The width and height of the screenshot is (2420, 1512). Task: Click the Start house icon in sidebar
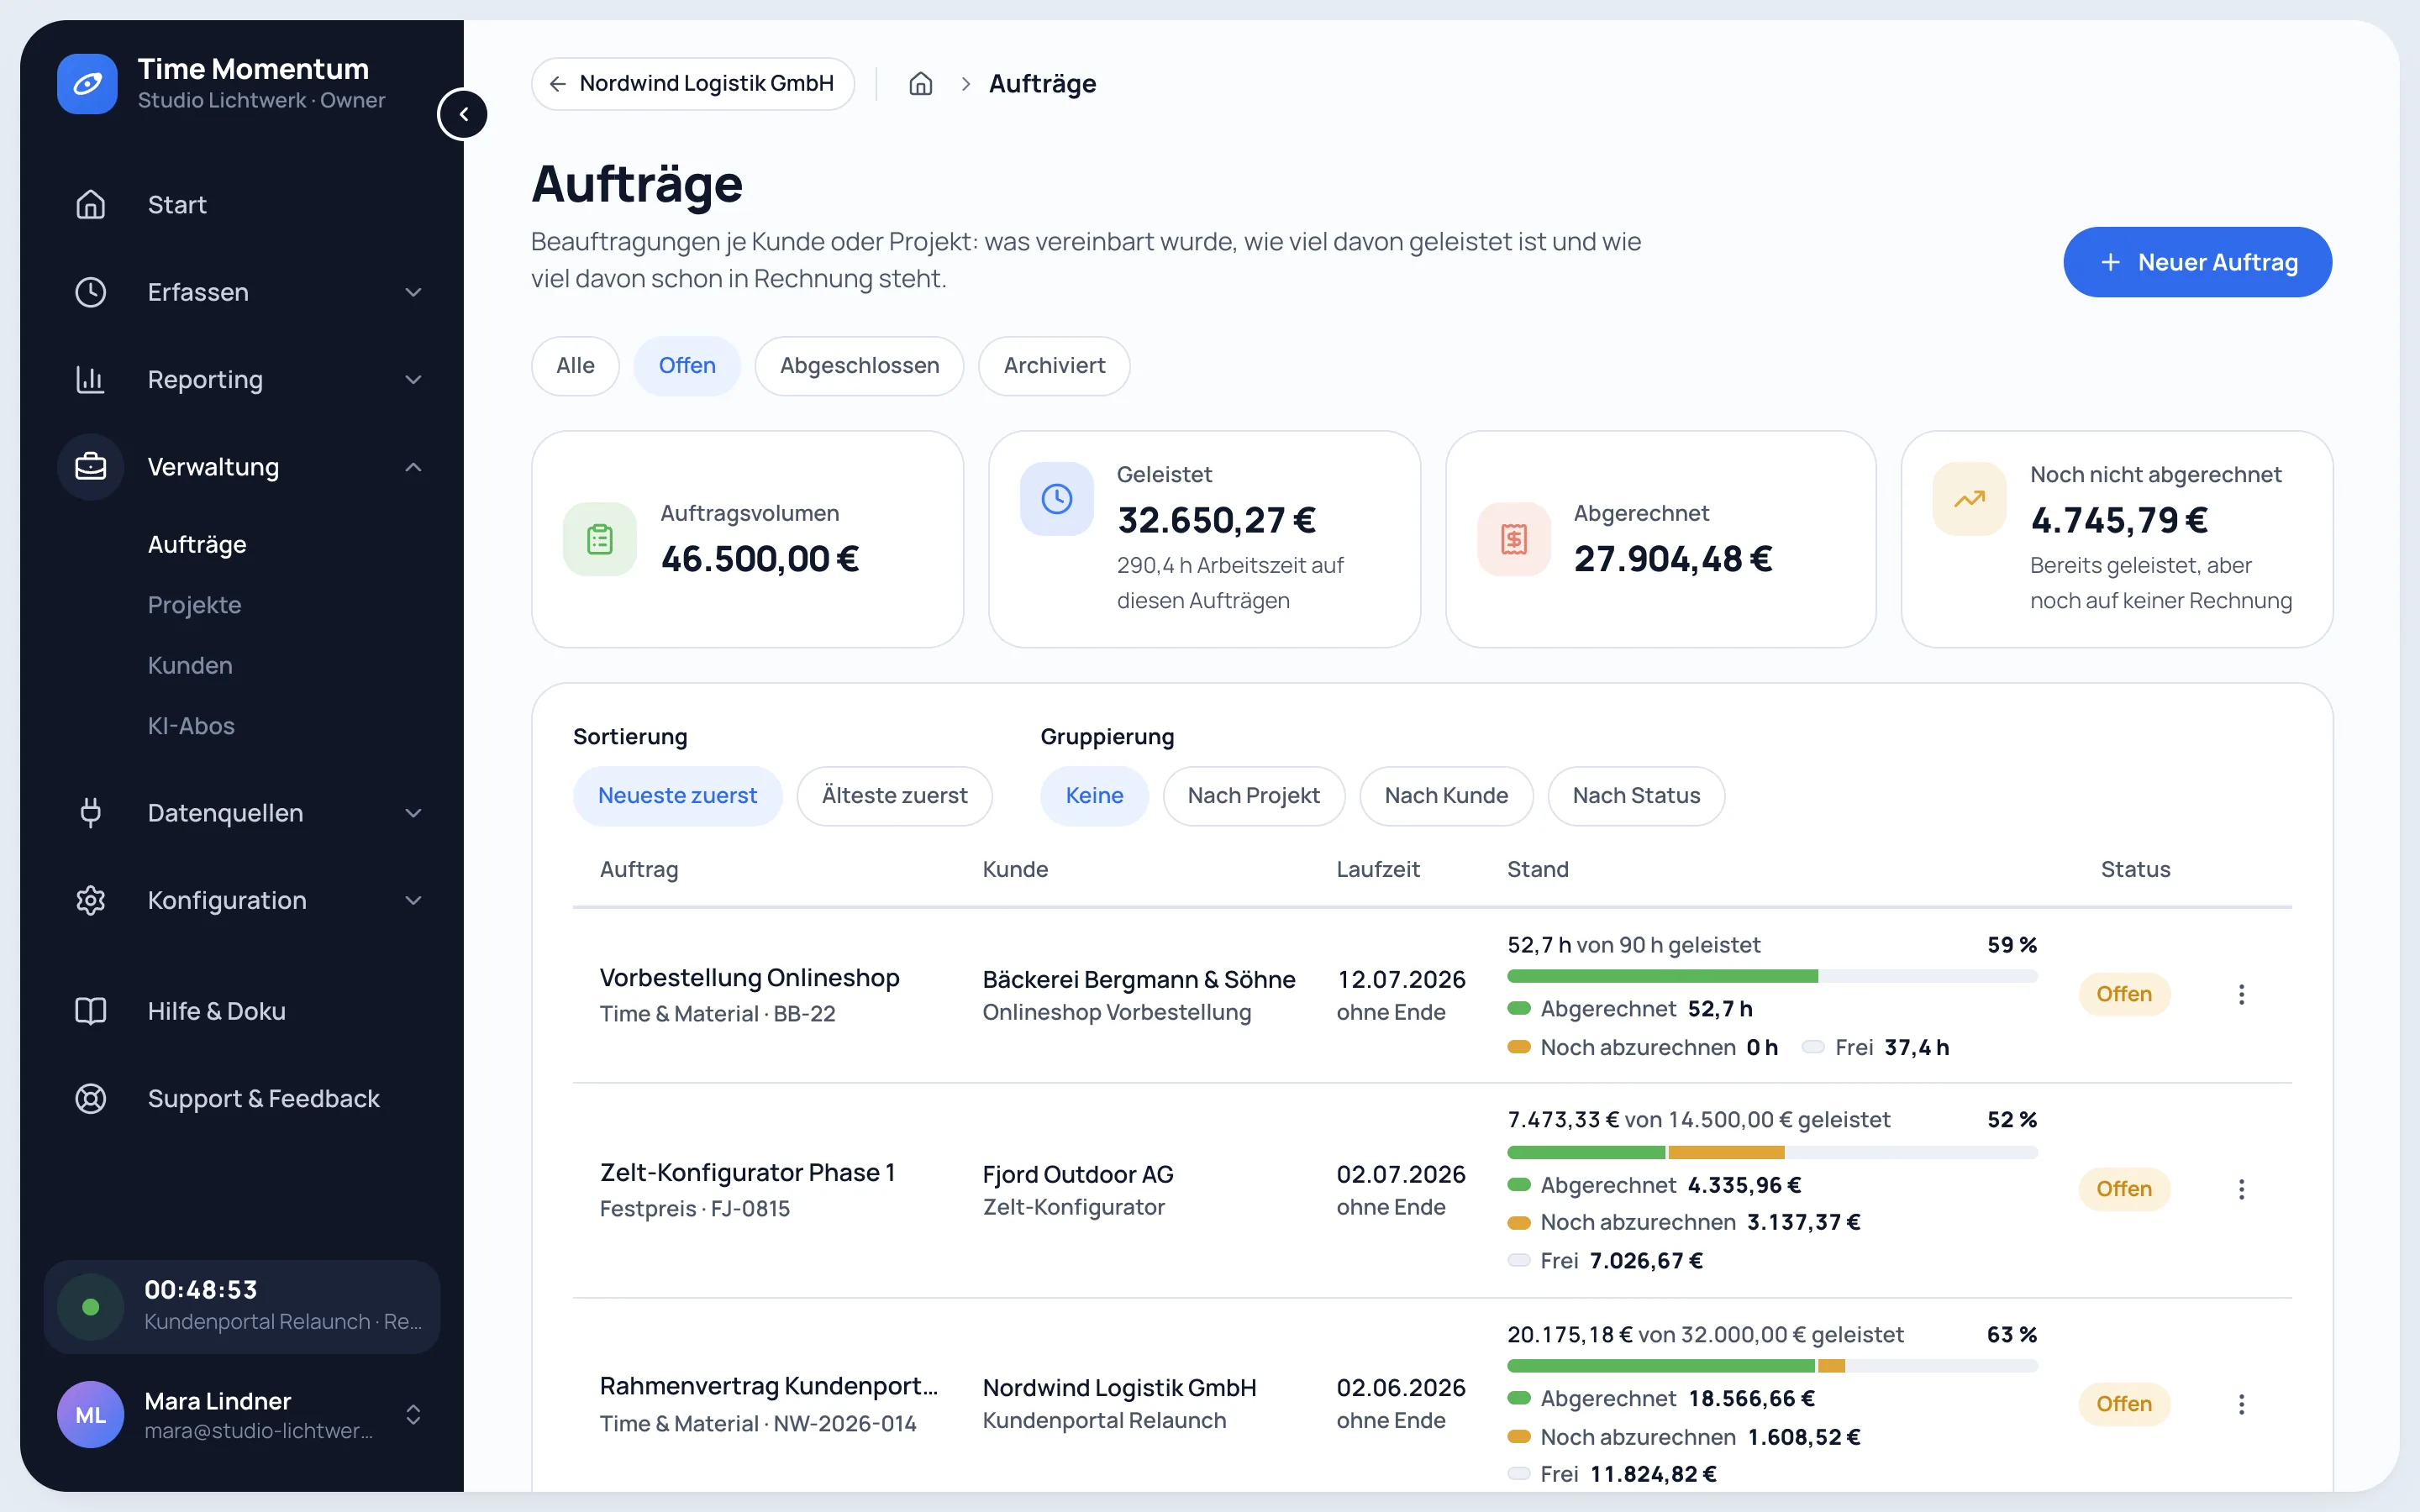coord(91,204)
